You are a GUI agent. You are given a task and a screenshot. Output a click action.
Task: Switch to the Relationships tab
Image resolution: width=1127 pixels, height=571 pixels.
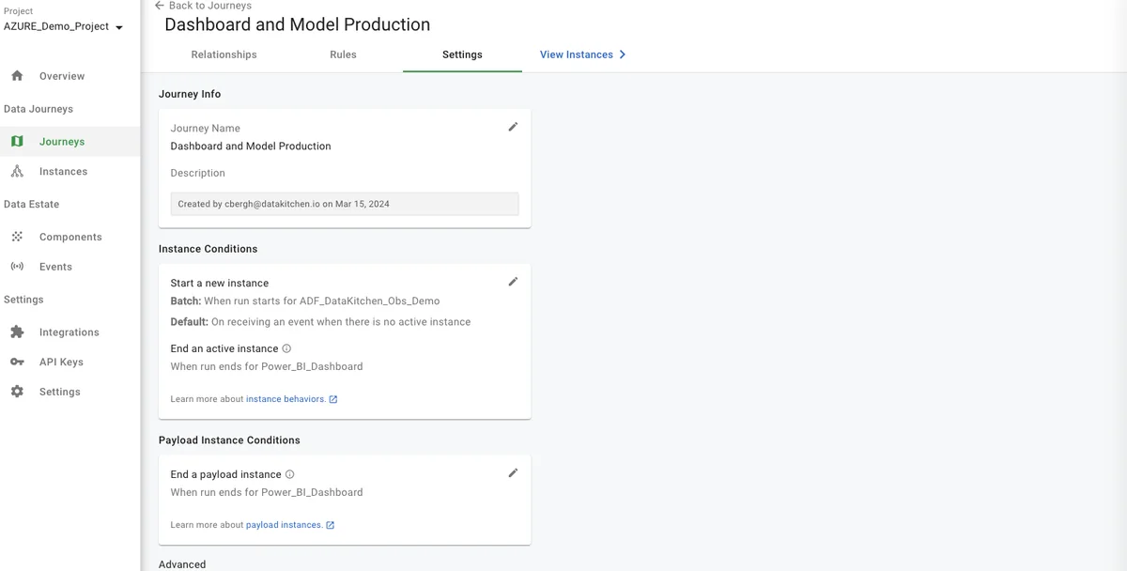tap(224, 54)
